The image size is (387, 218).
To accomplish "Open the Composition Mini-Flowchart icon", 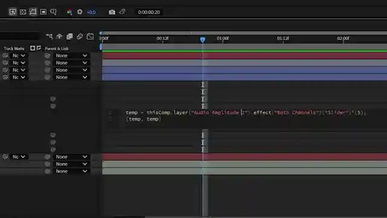I will click(49, 36).
